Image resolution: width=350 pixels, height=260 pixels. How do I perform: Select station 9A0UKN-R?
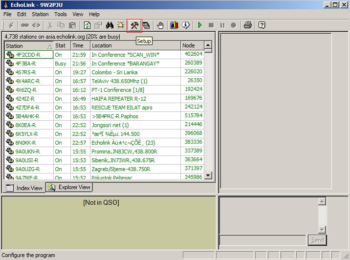coord(27,152)
